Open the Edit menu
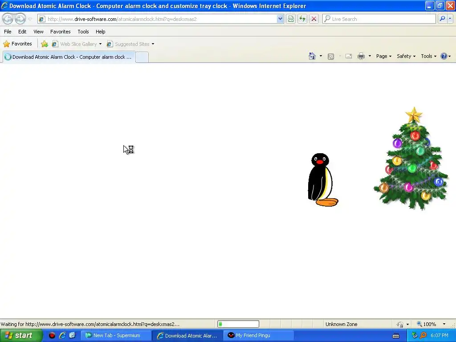This screenshot has width=456, height=342. coord(22,32)
